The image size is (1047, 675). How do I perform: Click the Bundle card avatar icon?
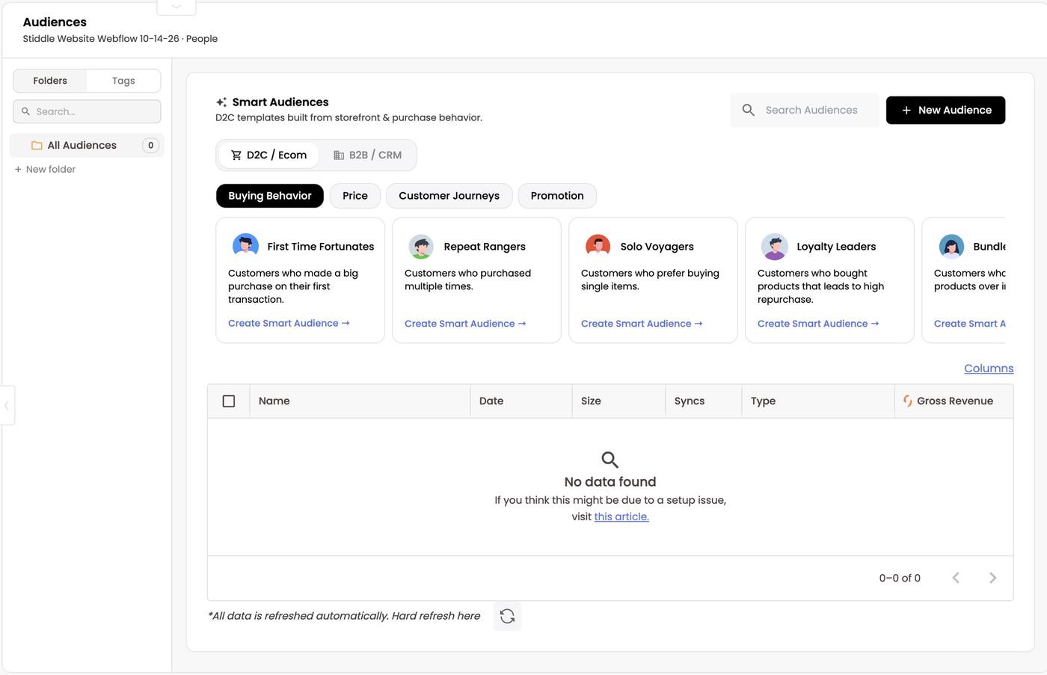[x=951, y=246]
